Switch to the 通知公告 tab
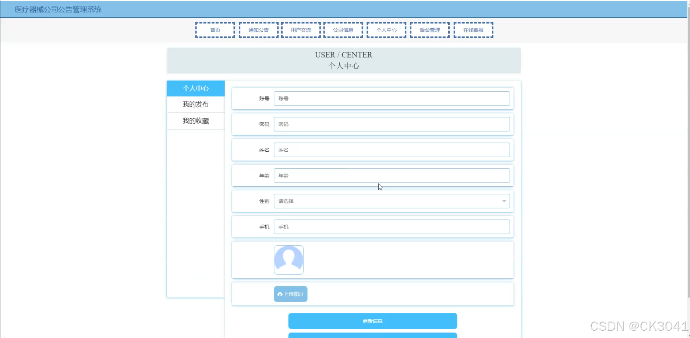The image size is (690, 338). [258, 30]
